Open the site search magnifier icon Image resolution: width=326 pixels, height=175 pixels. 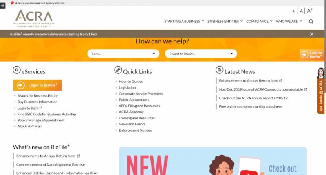(311, 22)
